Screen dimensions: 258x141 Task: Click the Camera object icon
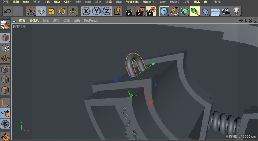(x=226, y=11)
